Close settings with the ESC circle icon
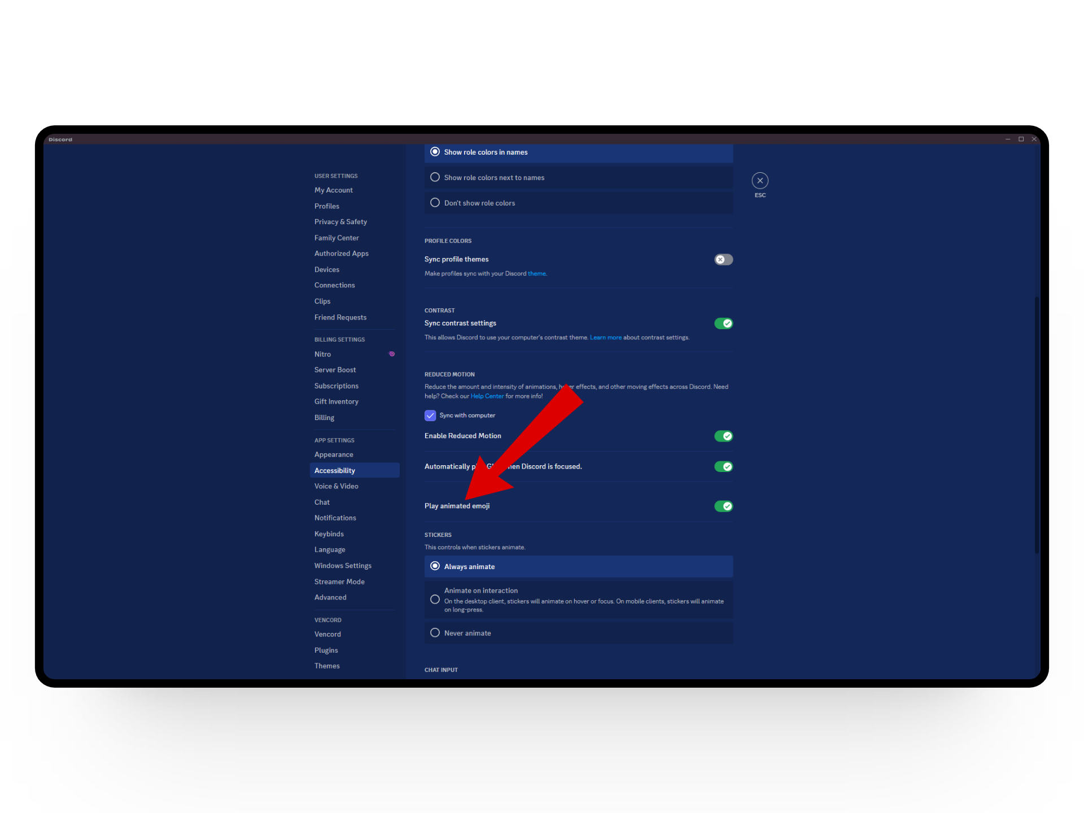Viewport: 1084px width, 813px height. point(760,181)
